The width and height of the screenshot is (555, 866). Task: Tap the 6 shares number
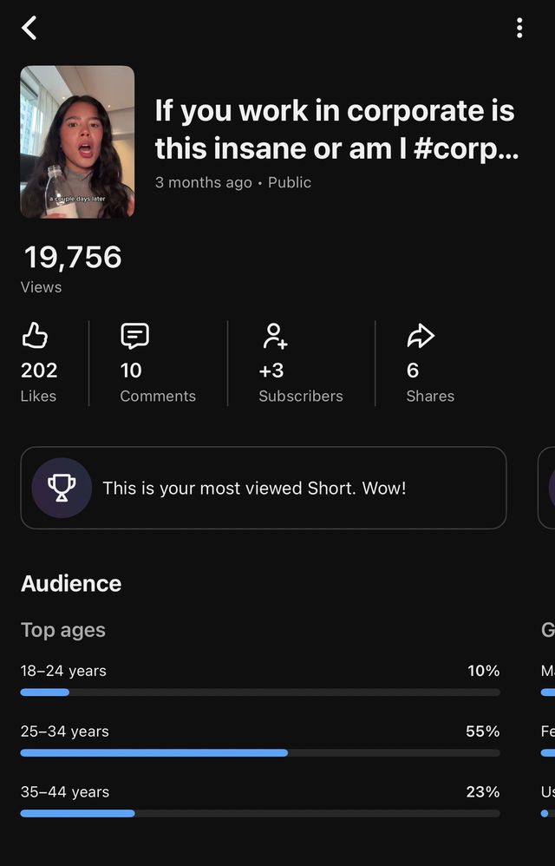(x=413, y=370)
